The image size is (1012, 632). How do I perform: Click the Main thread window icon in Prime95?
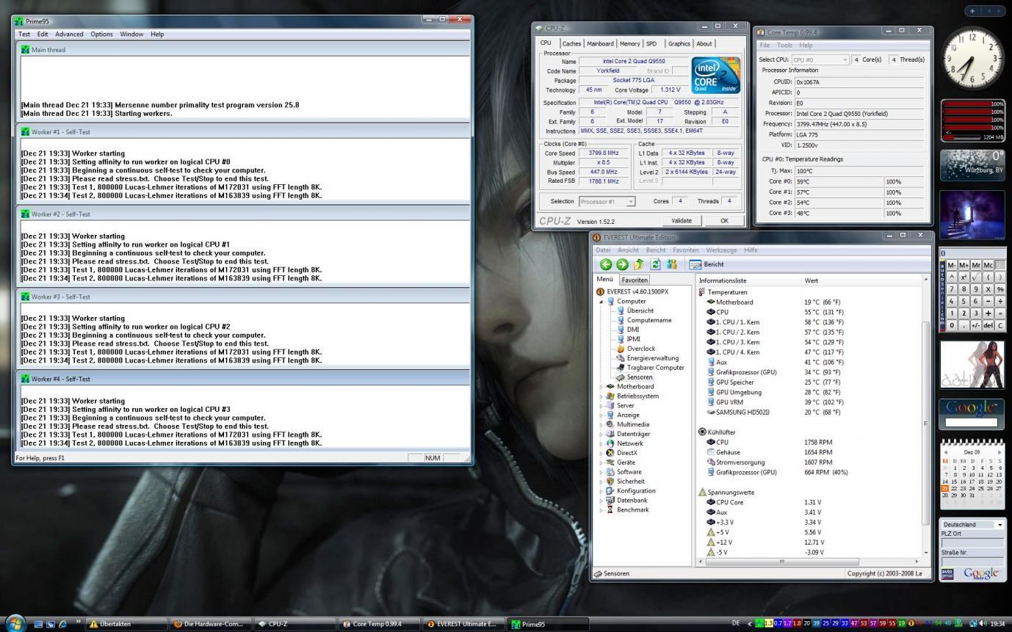[x=26, y=50]
